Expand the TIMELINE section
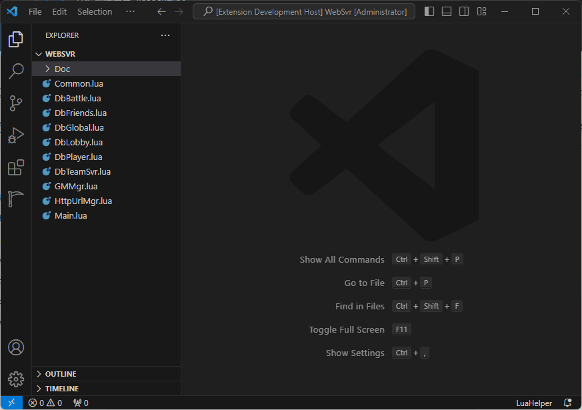 [x=107, y=389]
